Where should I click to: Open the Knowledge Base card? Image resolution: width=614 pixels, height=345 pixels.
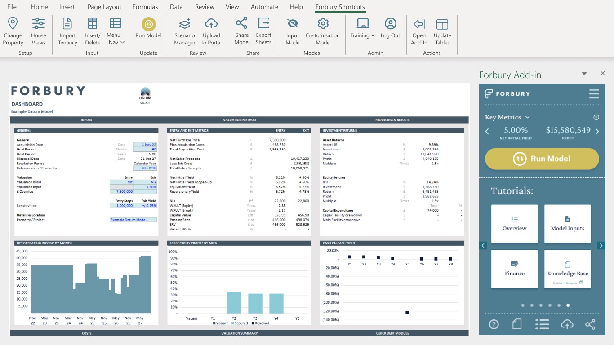567,269
